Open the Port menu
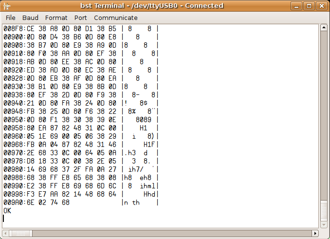The height and width of the screenshot is (239, 330). [x=80, y=18]
